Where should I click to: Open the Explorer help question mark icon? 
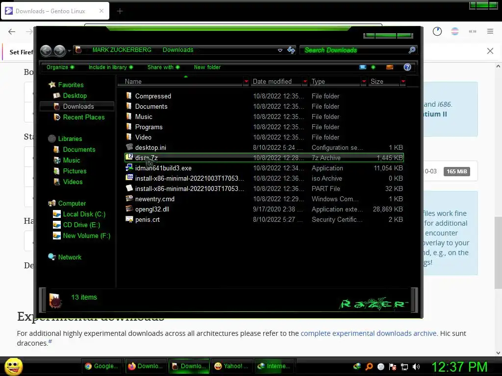pos(407,67)
